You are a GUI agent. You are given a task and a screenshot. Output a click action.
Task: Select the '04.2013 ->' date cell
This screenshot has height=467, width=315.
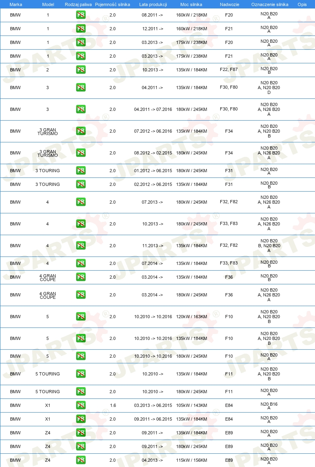click(152, 460)
